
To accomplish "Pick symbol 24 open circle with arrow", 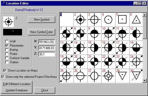I will [136, 62].
